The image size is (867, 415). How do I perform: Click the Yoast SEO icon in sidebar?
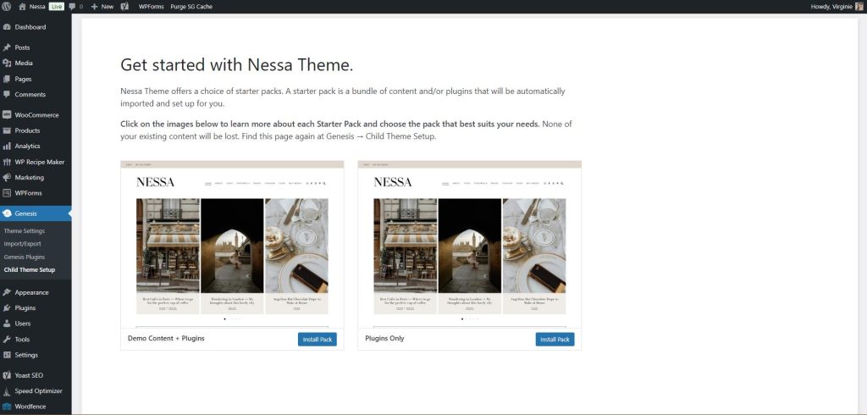click(7, 375)
